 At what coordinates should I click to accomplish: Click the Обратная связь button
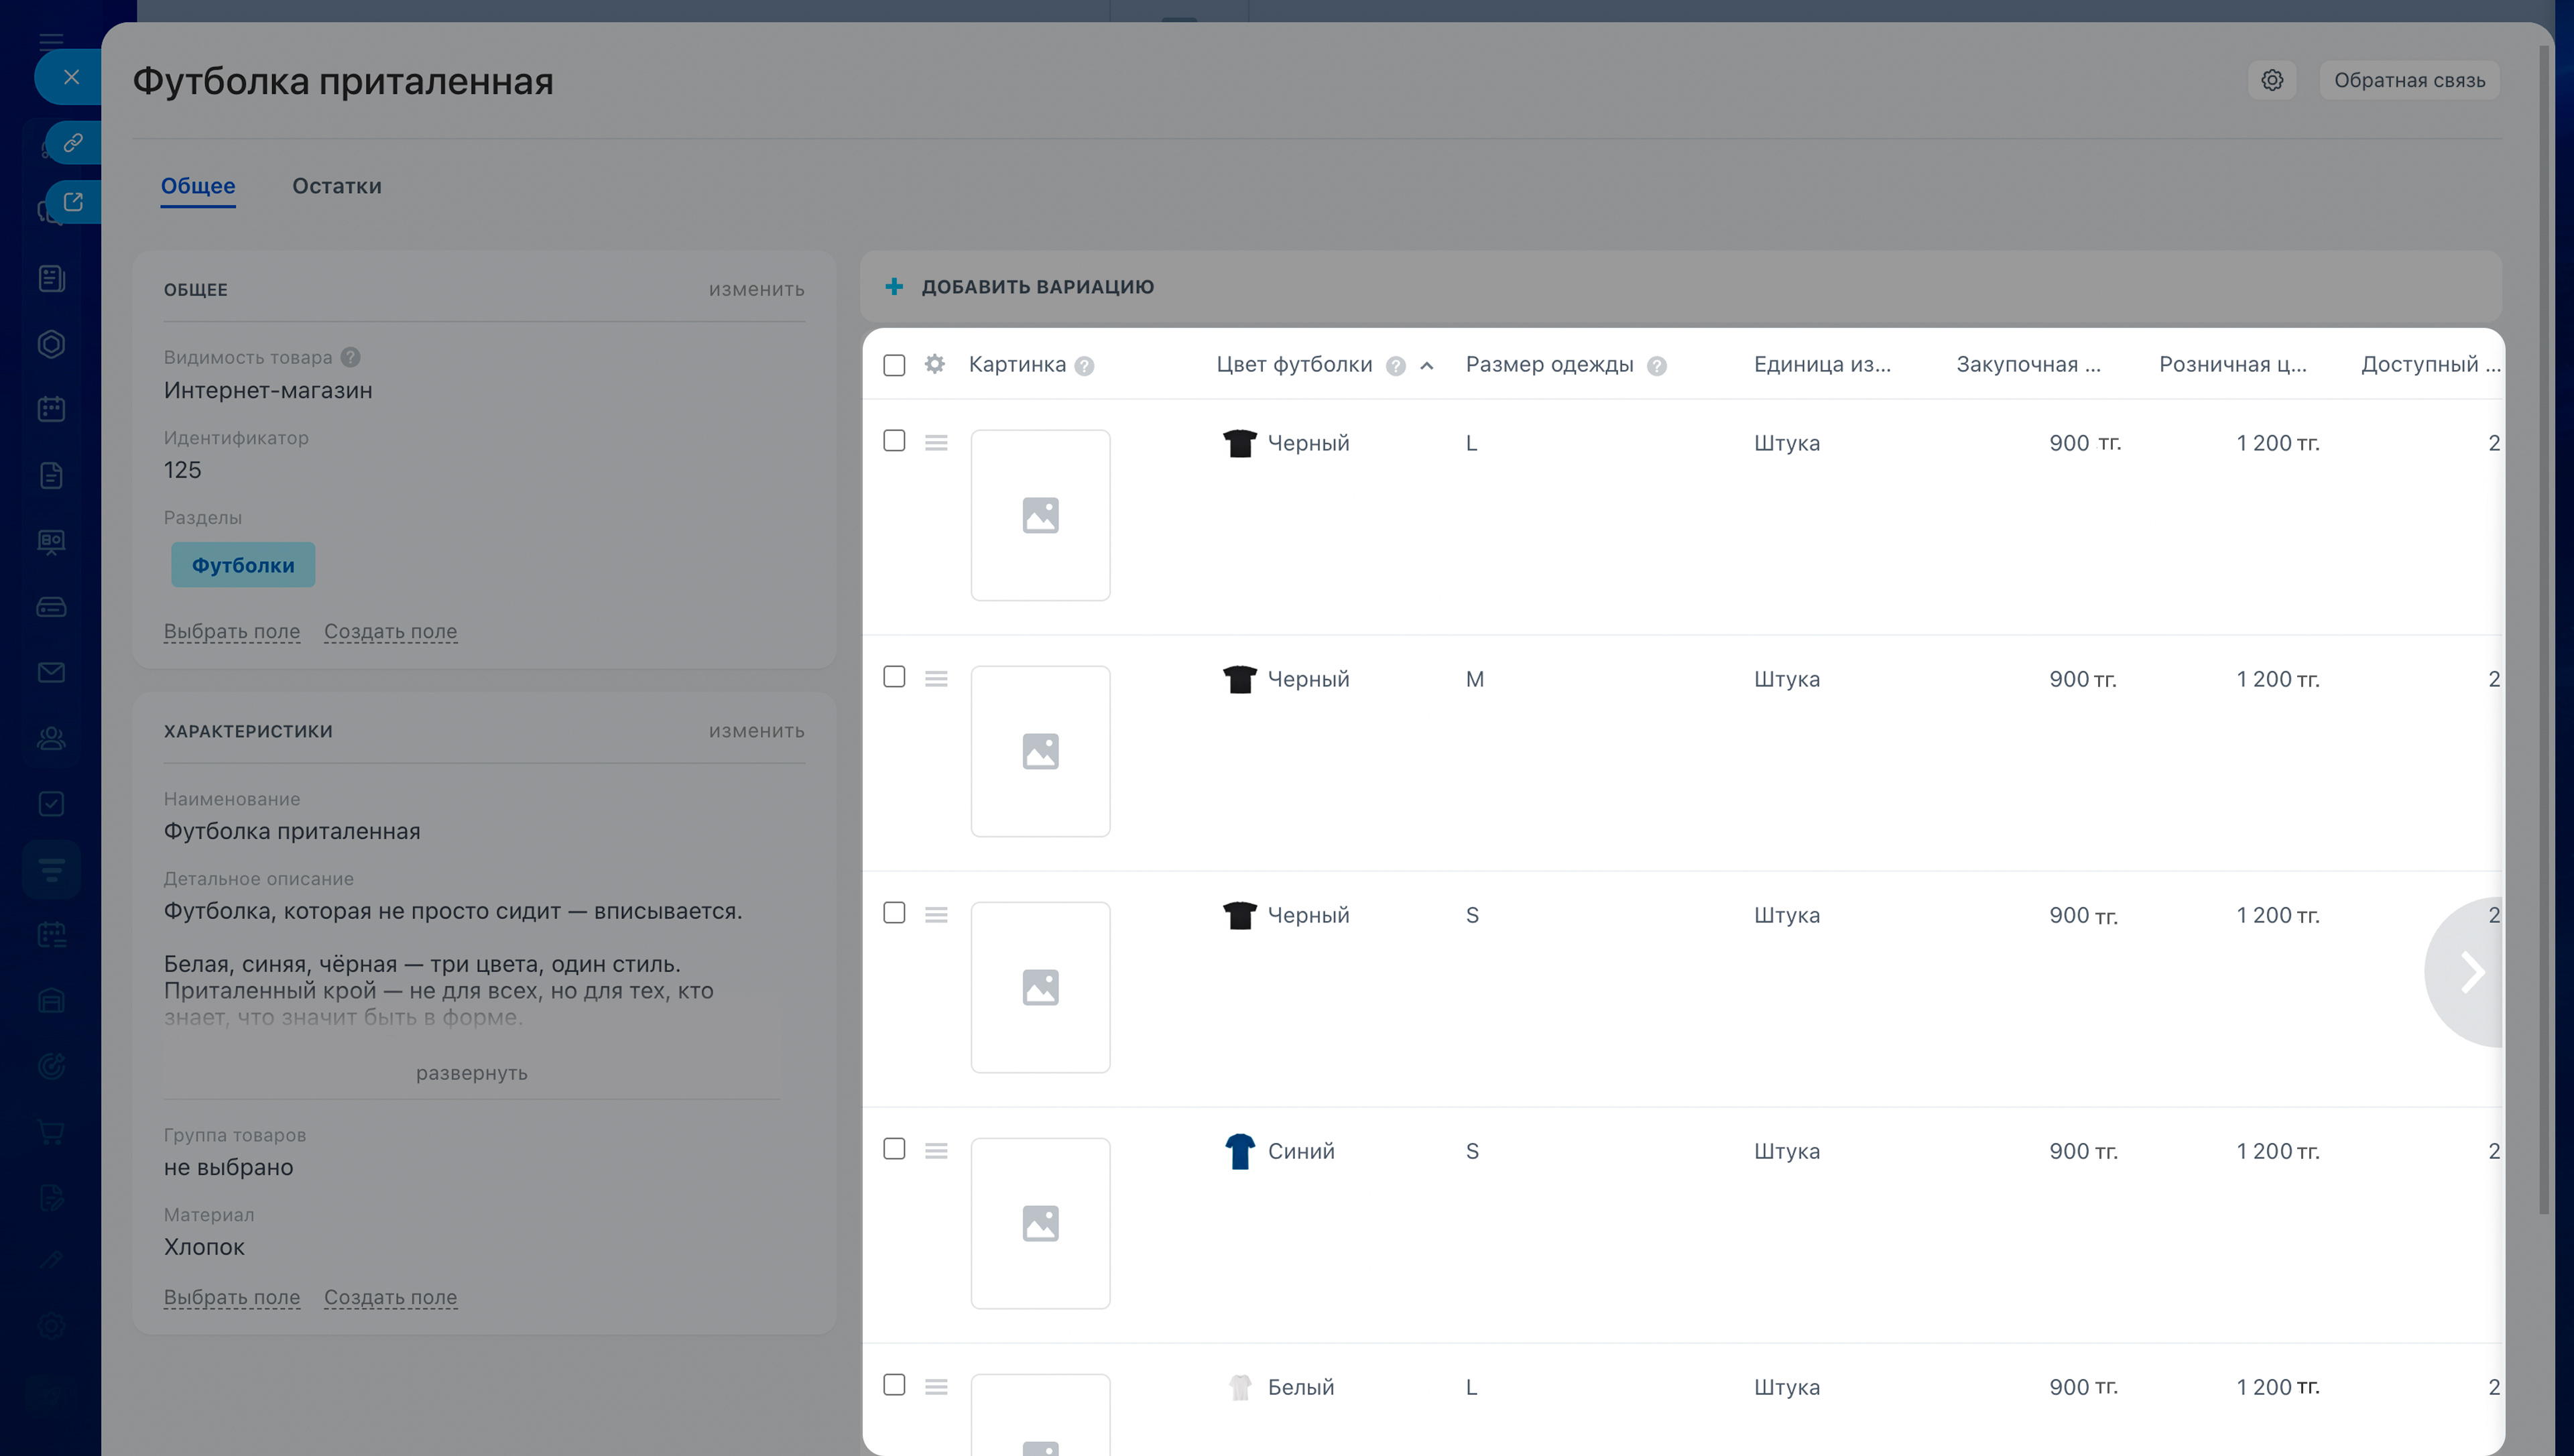coord(2409,80)
